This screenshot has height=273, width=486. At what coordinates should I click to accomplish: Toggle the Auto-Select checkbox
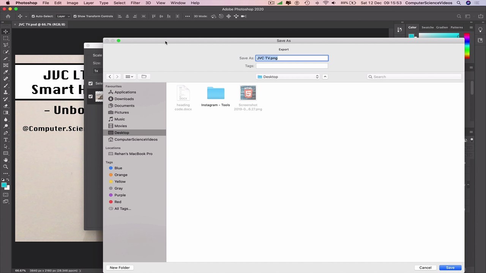(33, 16)
